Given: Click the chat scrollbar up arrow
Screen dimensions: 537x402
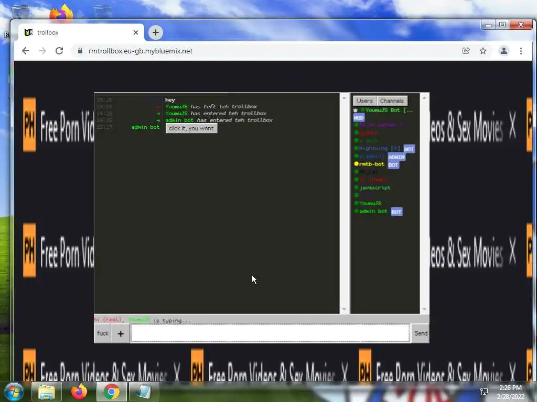Looking at the screenshot, I should point(344,98).
